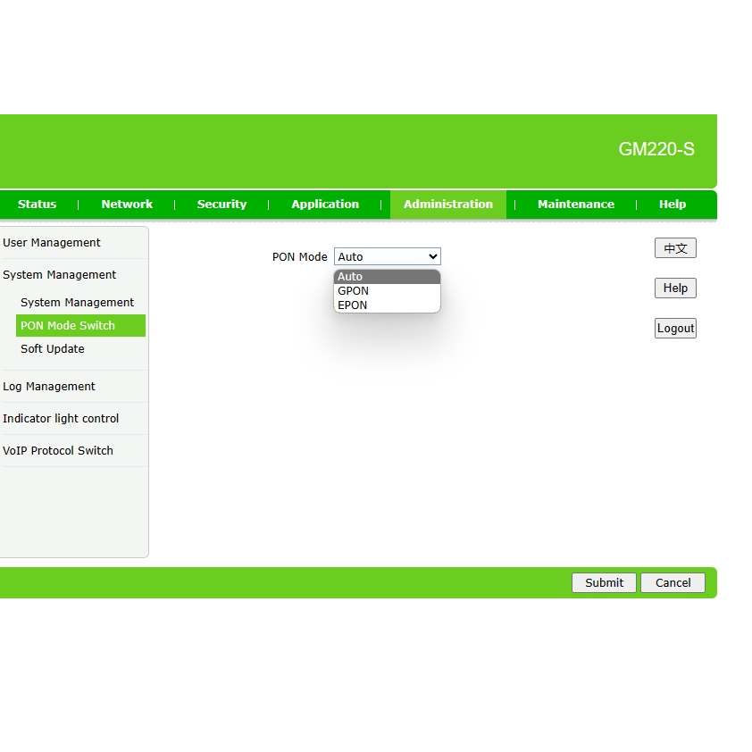This screenshot has width=752, height=752.
Task: Open VoIP Protocol Switch page
Action: [58, 451]
